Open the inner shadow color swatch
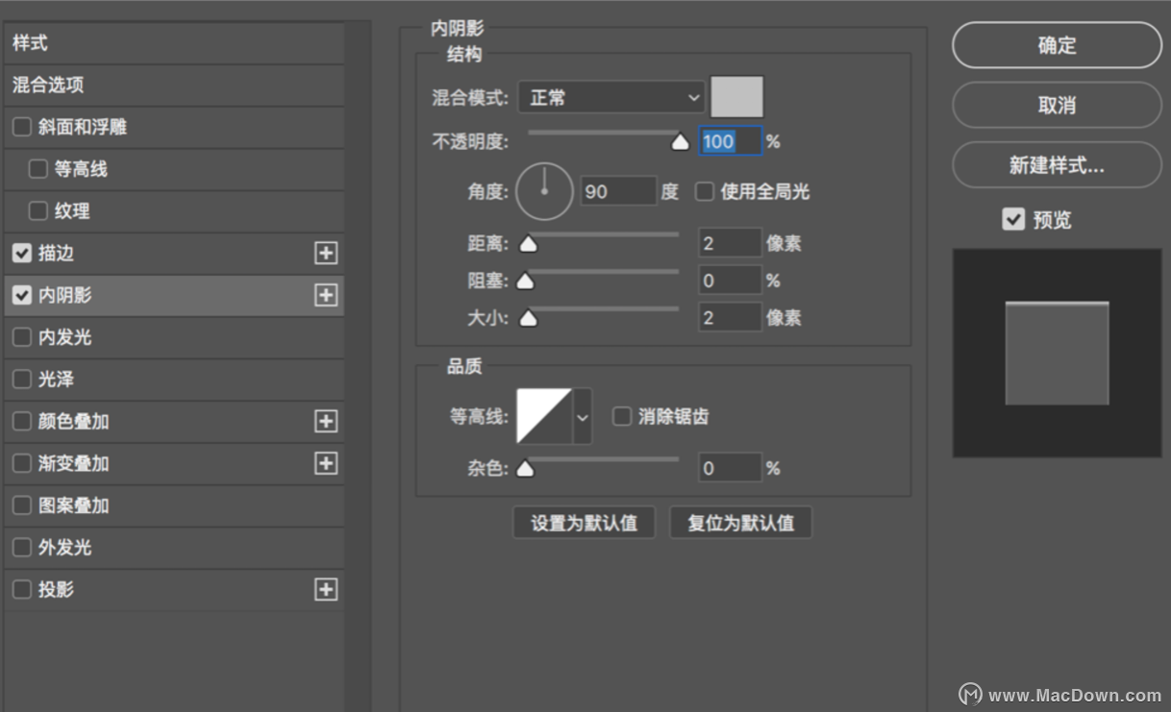The width and height of the screenshot is (1171, 712). pyautogui.click(x=737, y=97)
